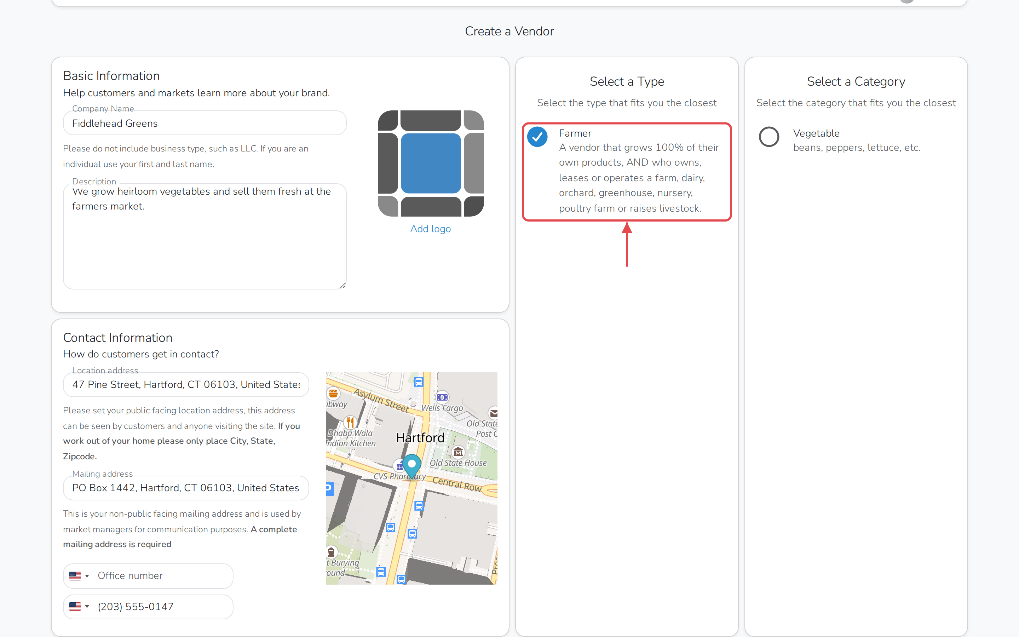This screenshot has height=637, width=1019.
Task: Click the Dhaba Wala restaurant icon on map
Action: click(x=350, y=422)
